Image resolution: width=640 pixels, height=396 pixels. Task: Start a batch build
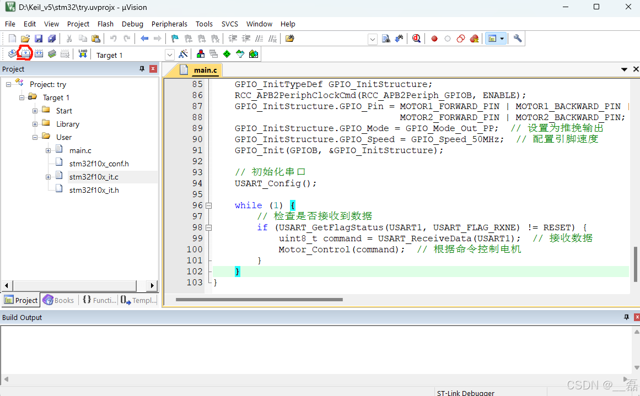point(52,54)
